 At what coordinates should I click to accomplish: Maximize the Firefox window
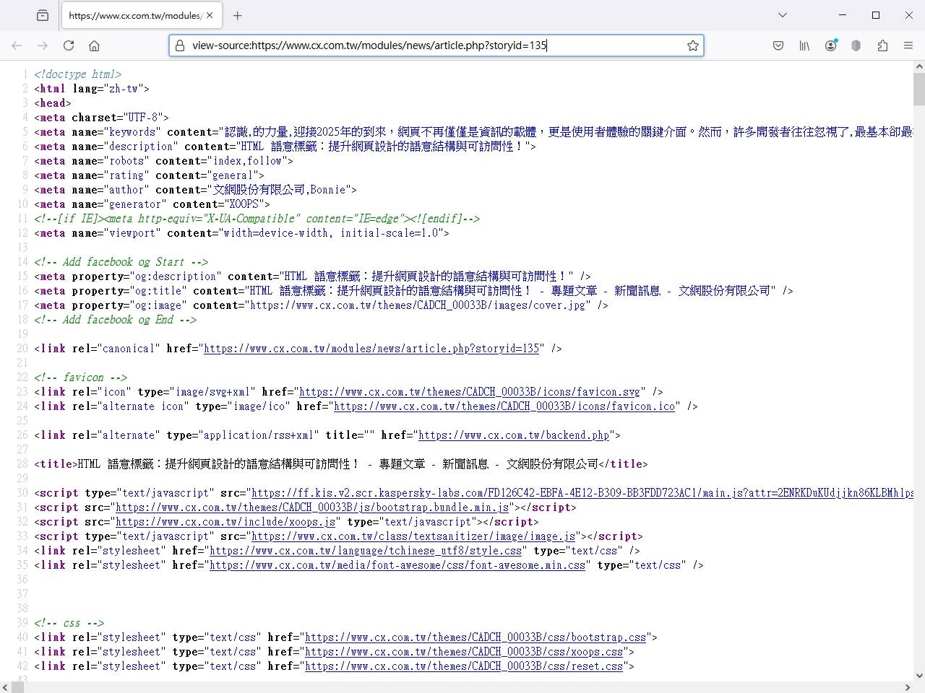click(876, 15)
